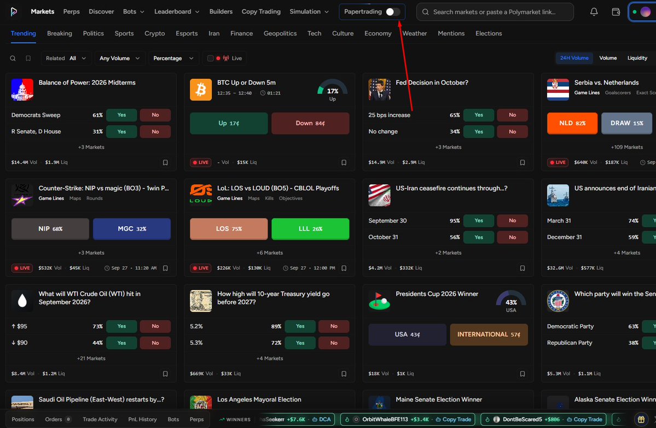
Task: Select No for Democrats Sweep
Action: tap(155, 115)
